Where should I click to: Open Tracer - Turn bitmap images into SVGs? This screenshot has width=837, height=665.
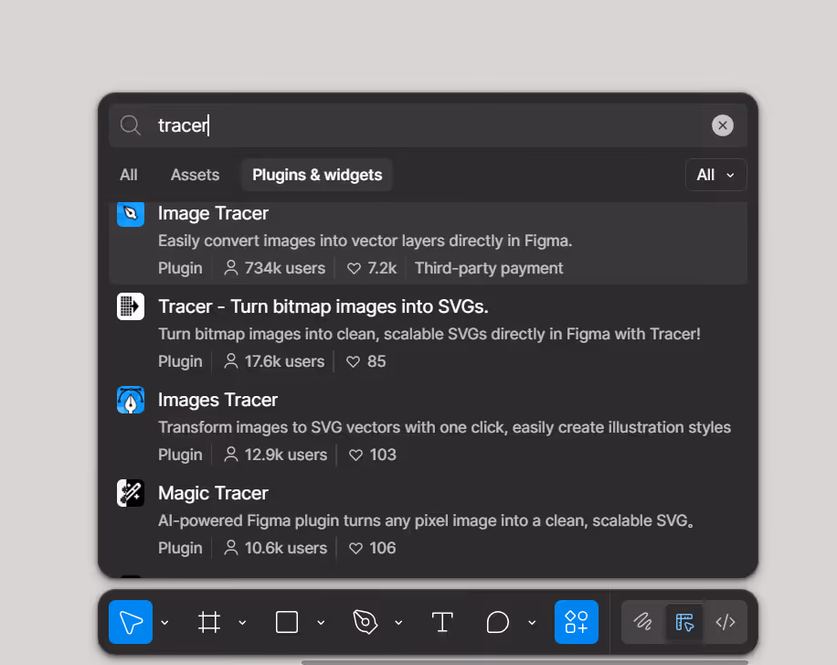coord(429,333)
